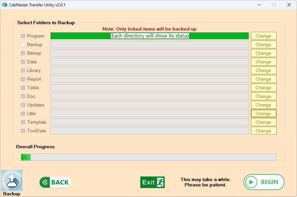Screen dimensions: 297x197
Task: Change the Report folder path
Action: pyautogui.click(x=263, y=79)
